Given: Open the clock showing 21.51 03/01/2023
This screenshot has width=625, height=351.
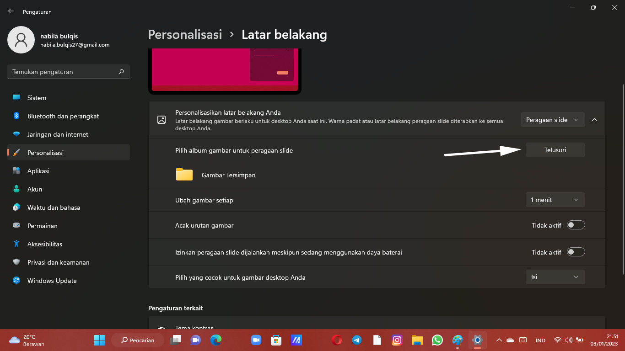Looking at the screenshot, I should [604, 340].
